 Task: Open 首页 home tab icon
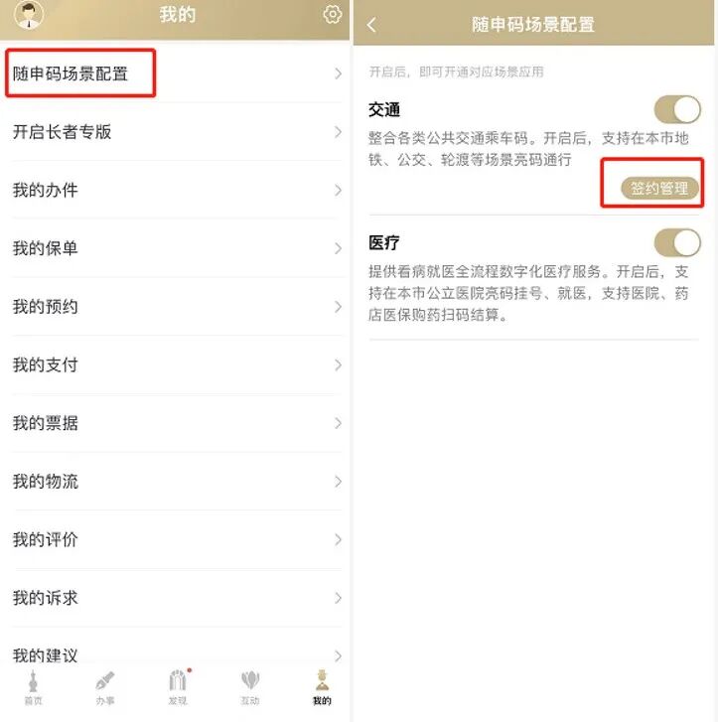tap(33, 688)
